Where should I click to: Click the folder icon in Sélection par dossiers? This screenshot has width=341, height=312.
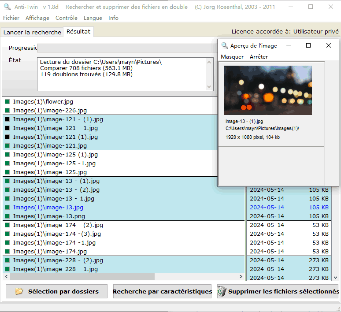pyautogui.click(x=19, y=291)
